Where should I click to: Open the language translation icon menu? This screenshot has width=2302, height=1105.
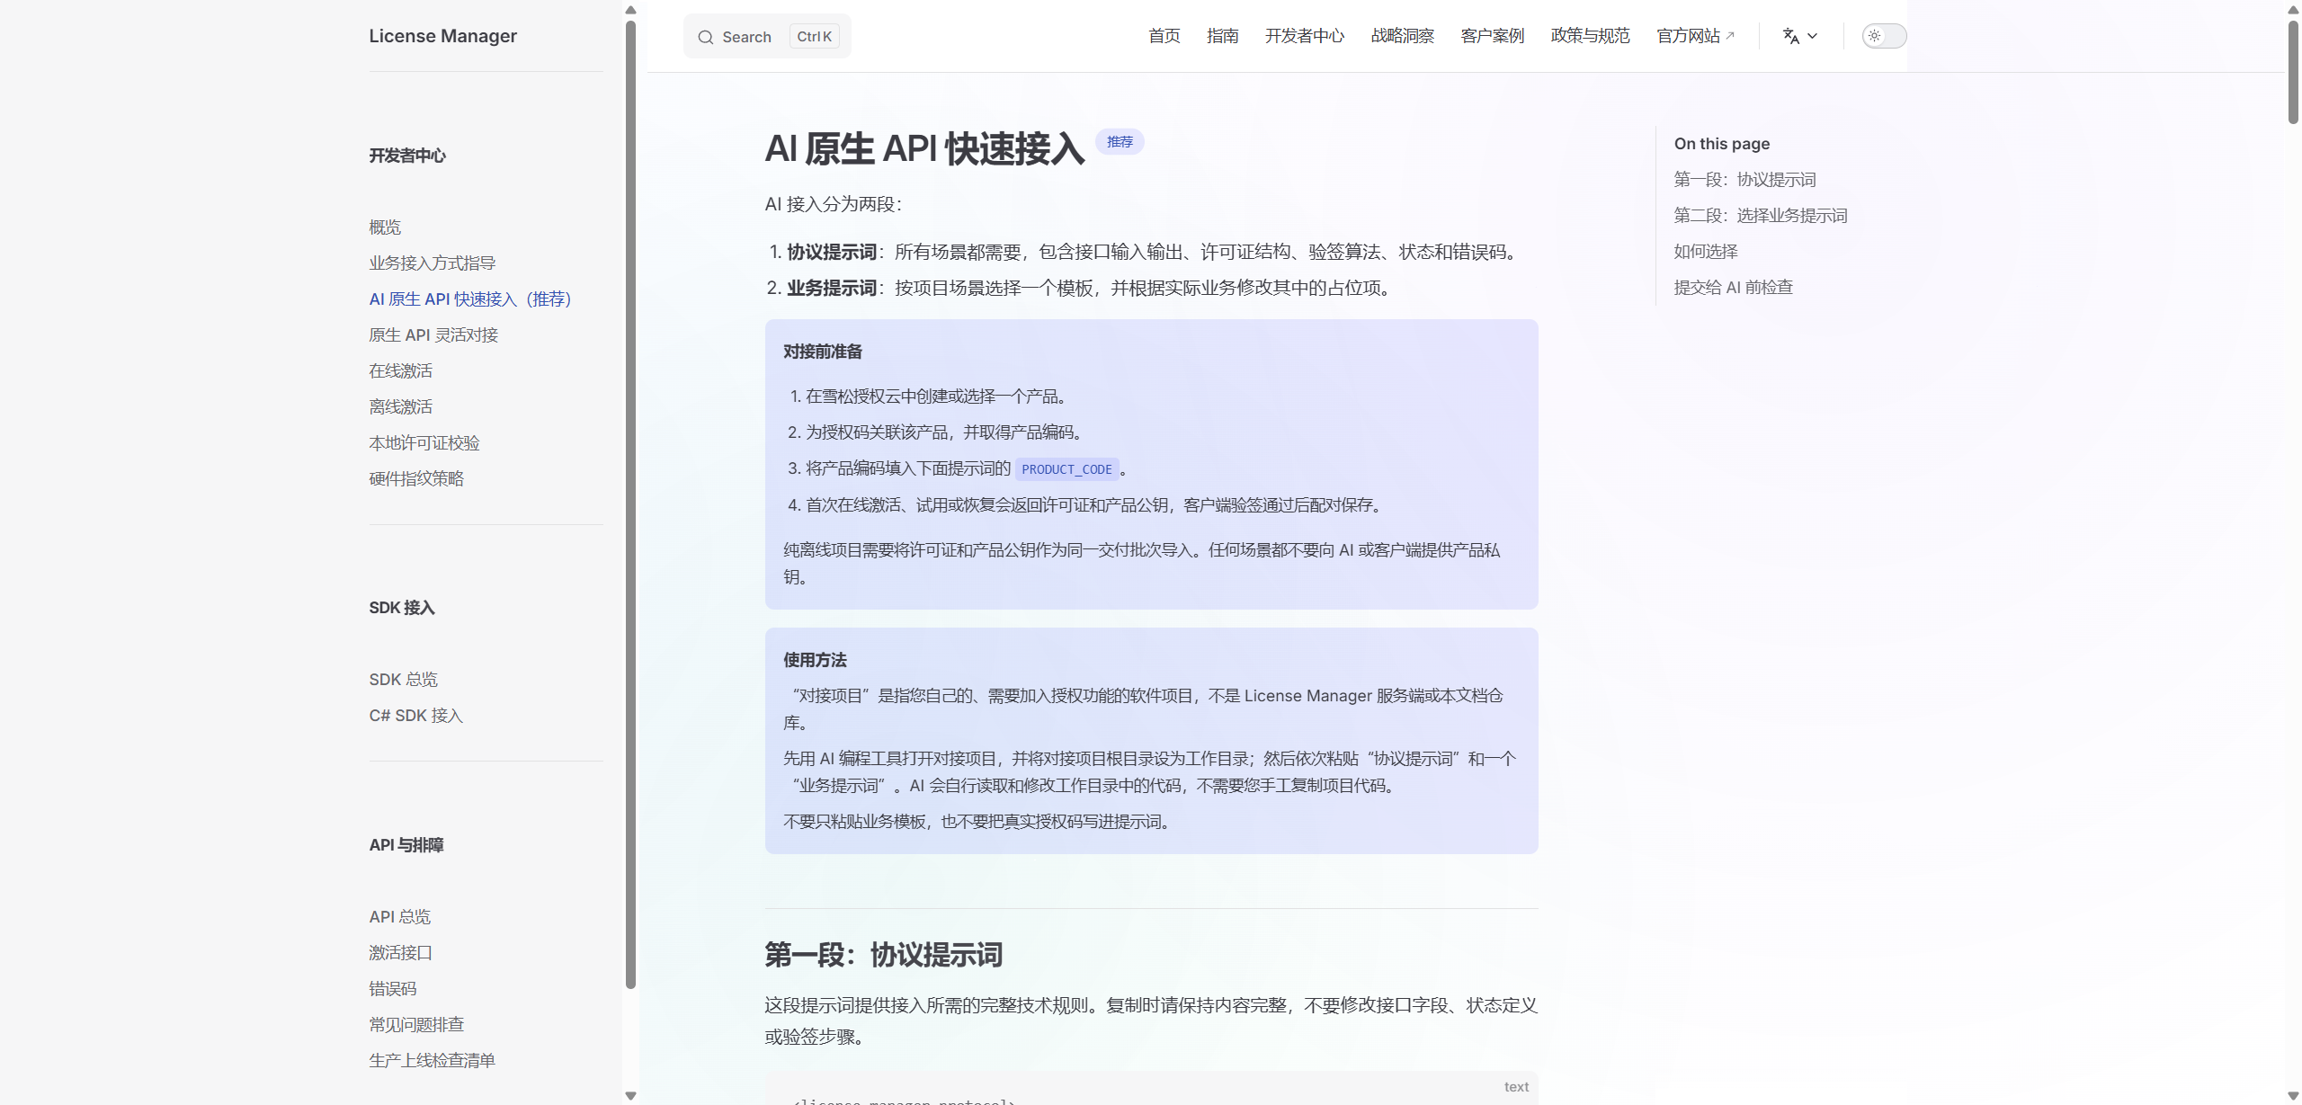pos(1790,36)
